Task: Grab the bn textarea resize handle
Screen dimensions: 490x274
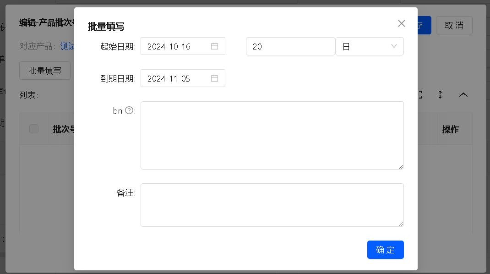Action: (401, 167)
